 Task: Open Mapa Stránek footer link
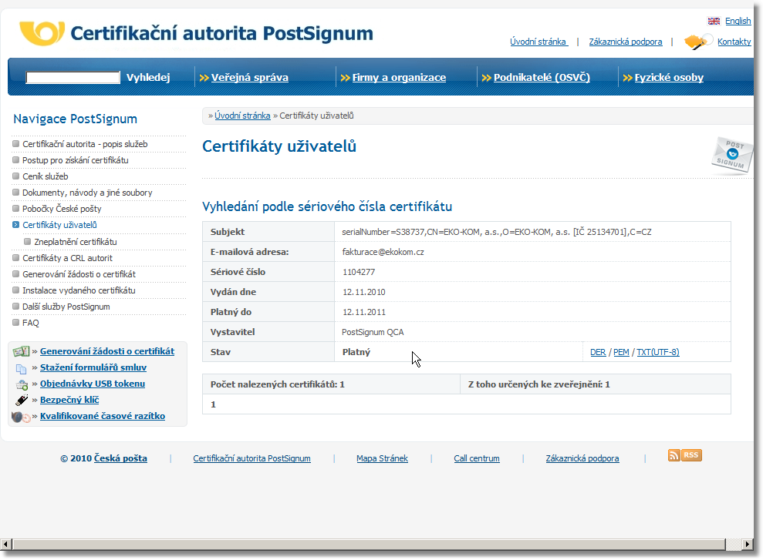coord(382,458)
